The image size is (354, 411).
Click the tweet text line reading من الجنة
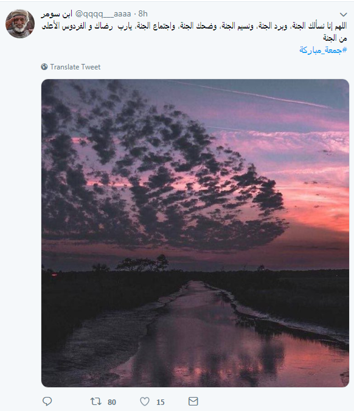pyautogui.click(x=335, y=38)
